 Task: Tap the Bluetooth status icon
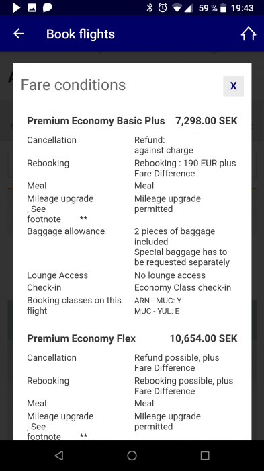(x=150, y=8)
